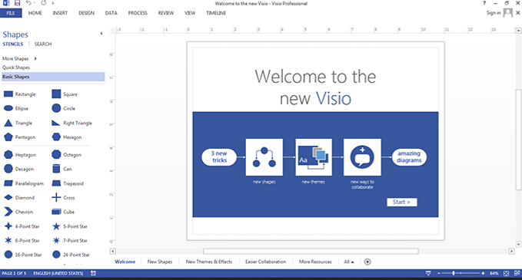
Task: Select the Can shape
Action: pos(56,169)
